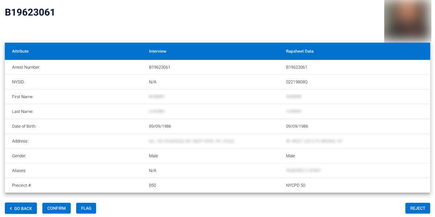Viewport: 435px width, 217px height.
Task: Click the GO BACK button
Action: tap(21, 208)
